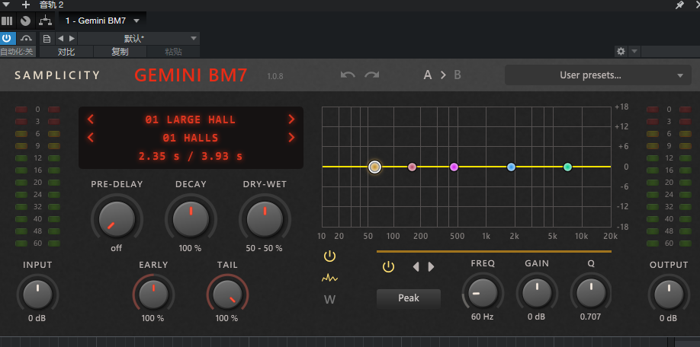Image resolution: width=700 pixels, height=347 pixels.
Task: Click the DRY-WET knob
Action: click(265, 219)
